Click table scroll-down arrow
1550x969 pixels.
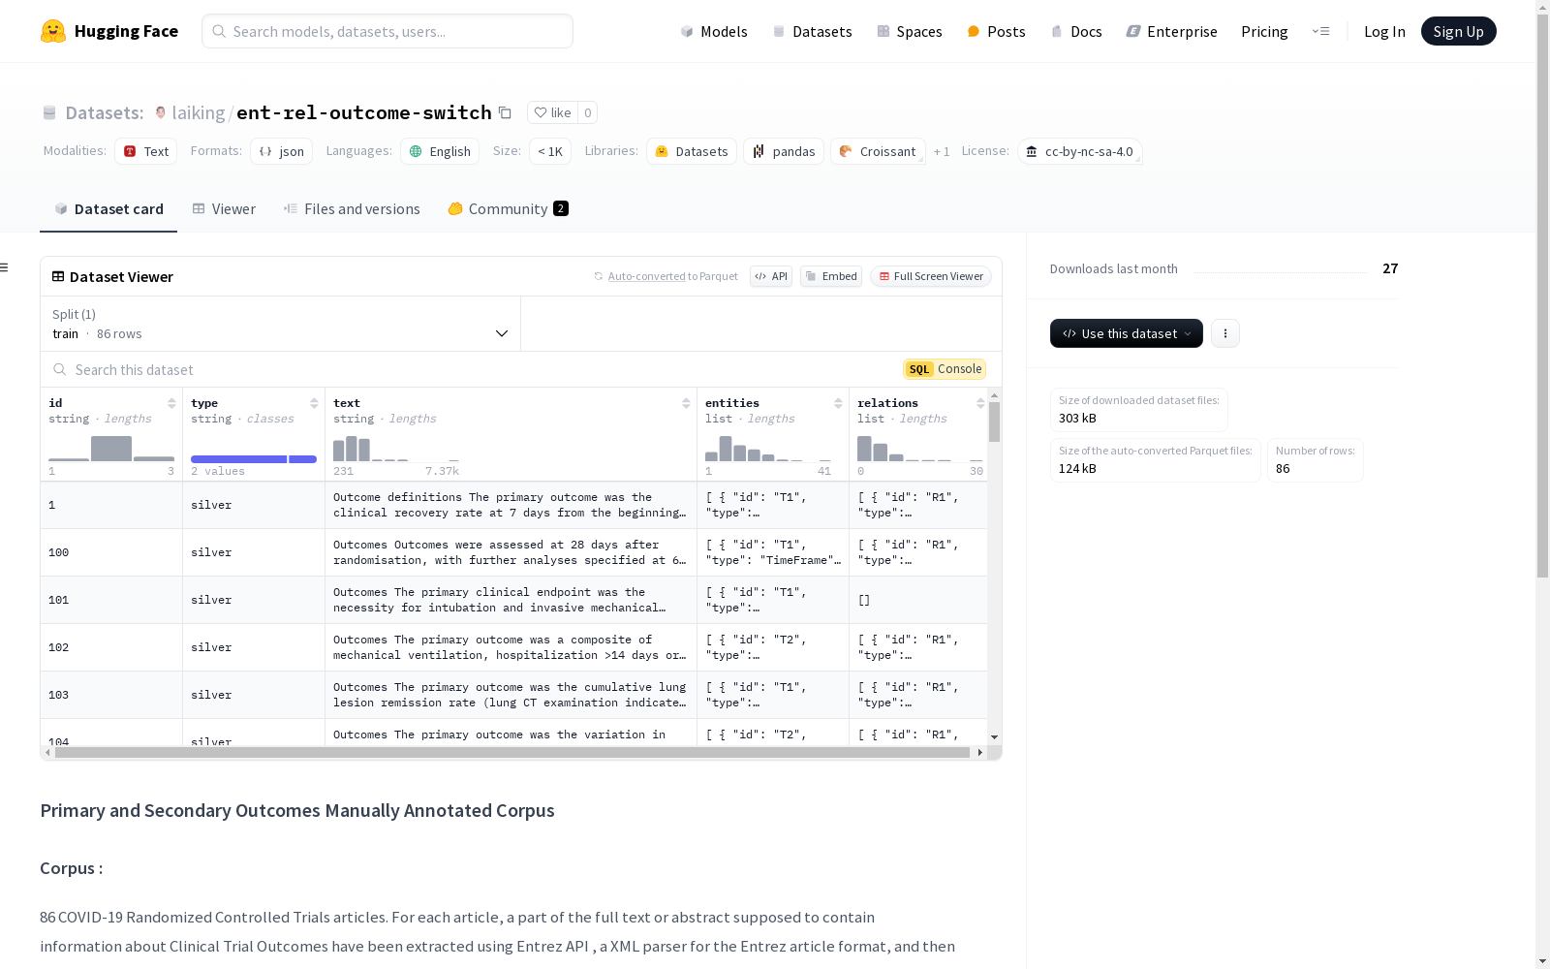pyautogui.click(x=994, y=737)
